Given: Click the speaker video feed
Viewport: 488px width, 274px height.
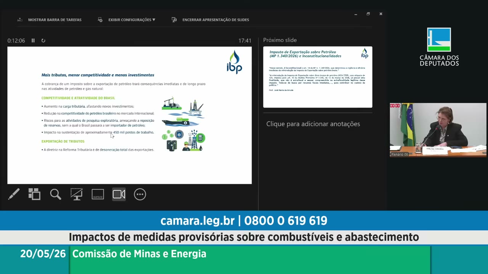Looking at the screenshot, I should [x=438, y=130].
